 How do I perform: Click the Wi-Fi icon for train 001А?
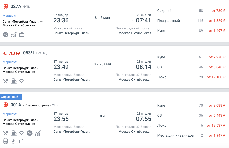click(22, 133)
